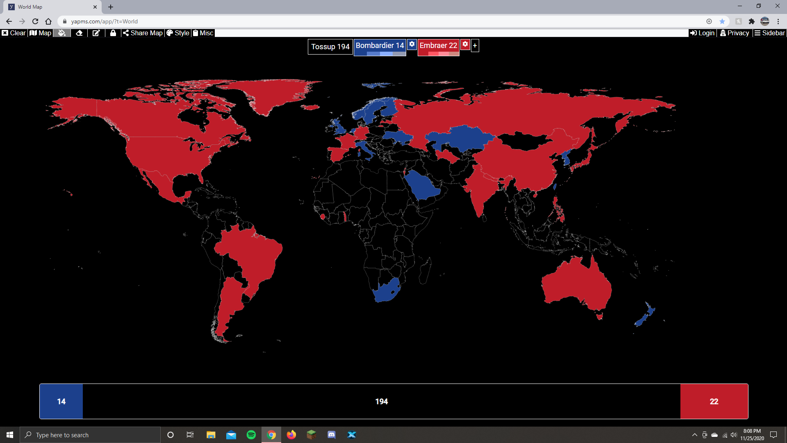Click the Login button
Screen dimensions: 787x443
click(x=702, y=33)
